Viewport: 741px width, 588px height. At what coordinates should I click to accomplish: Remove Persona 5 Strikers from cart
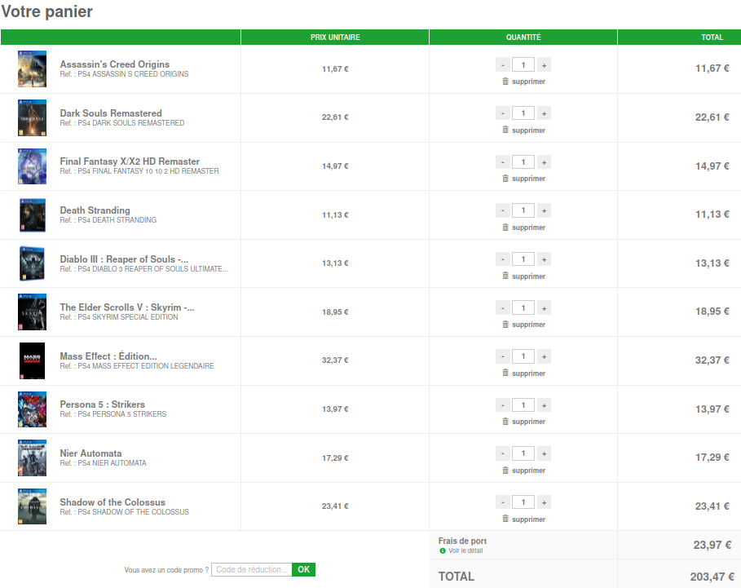pos(523,421)
